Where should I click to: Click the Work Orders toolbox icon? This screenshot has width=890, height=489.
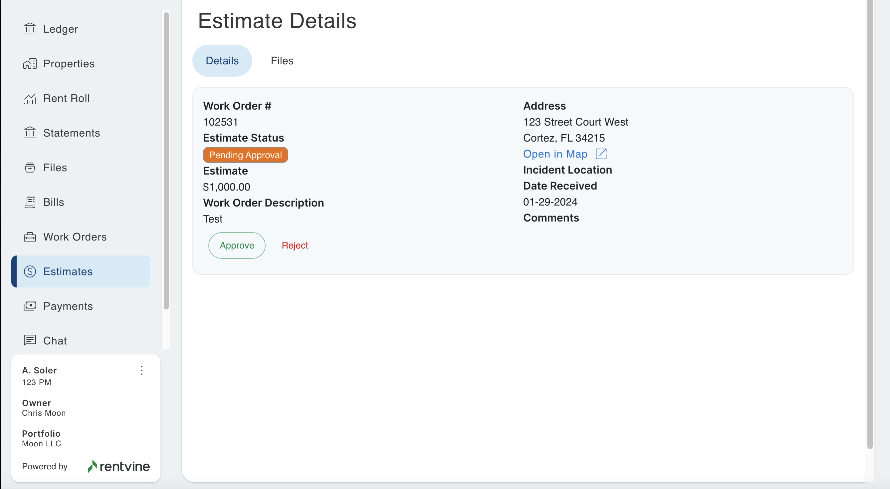[x=30, y=237]
